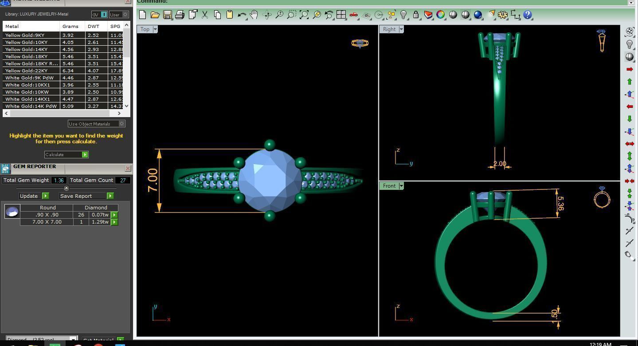Click the Zoom selected icon

pos(317,15)
